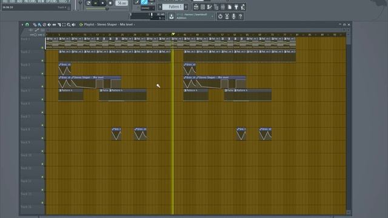Expand the news panel arrow

212,16
